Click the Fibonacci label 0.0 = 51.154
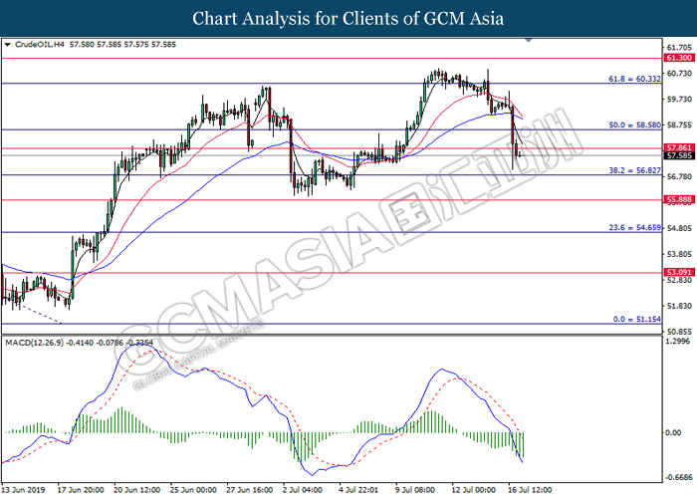This screenshot has height=498, width=697. point(636,320)
